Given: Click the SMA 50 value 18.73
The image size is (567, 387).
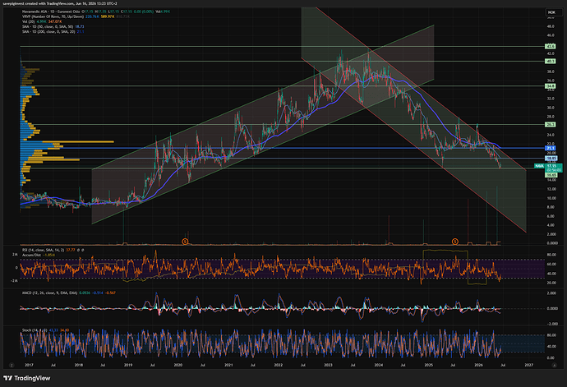Looking at the screenshot, I should tap(80, 27).
